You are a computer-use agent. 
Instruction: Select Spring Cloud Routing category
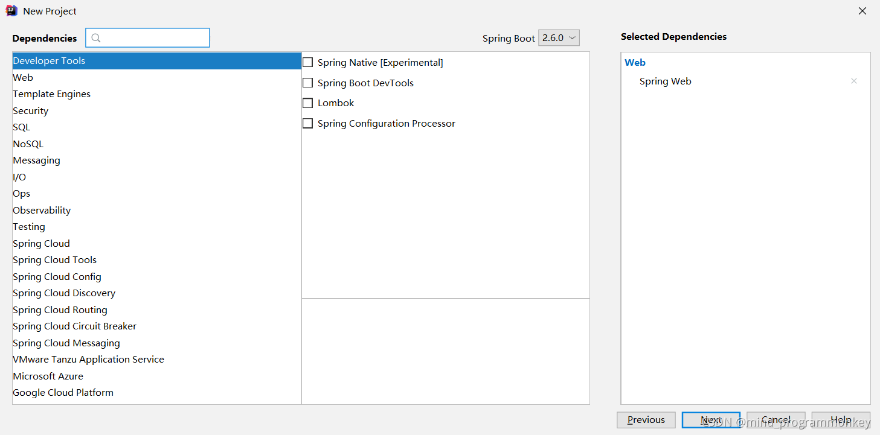click(157, 310)
